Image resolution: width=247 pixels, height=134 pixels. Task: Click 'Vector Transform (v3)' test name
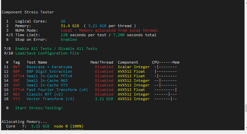(50, 99)
